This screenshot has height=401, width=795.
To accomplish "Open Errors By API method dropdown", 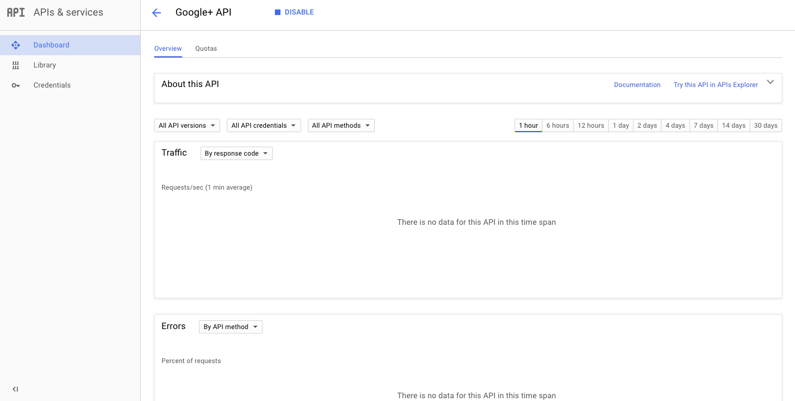I will [231, 327].
